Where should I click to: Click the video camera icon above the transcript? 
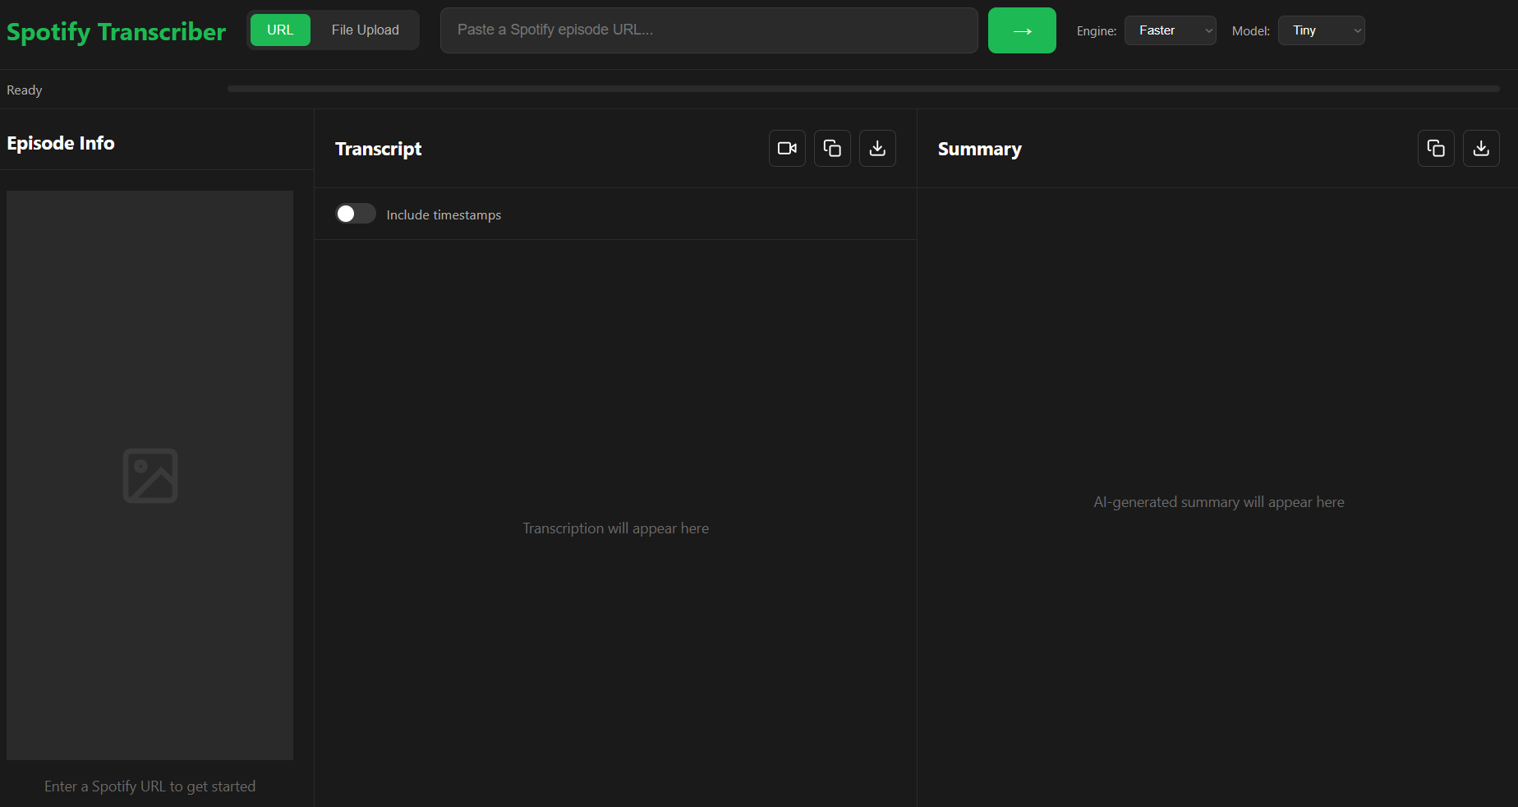pos(786,148)
